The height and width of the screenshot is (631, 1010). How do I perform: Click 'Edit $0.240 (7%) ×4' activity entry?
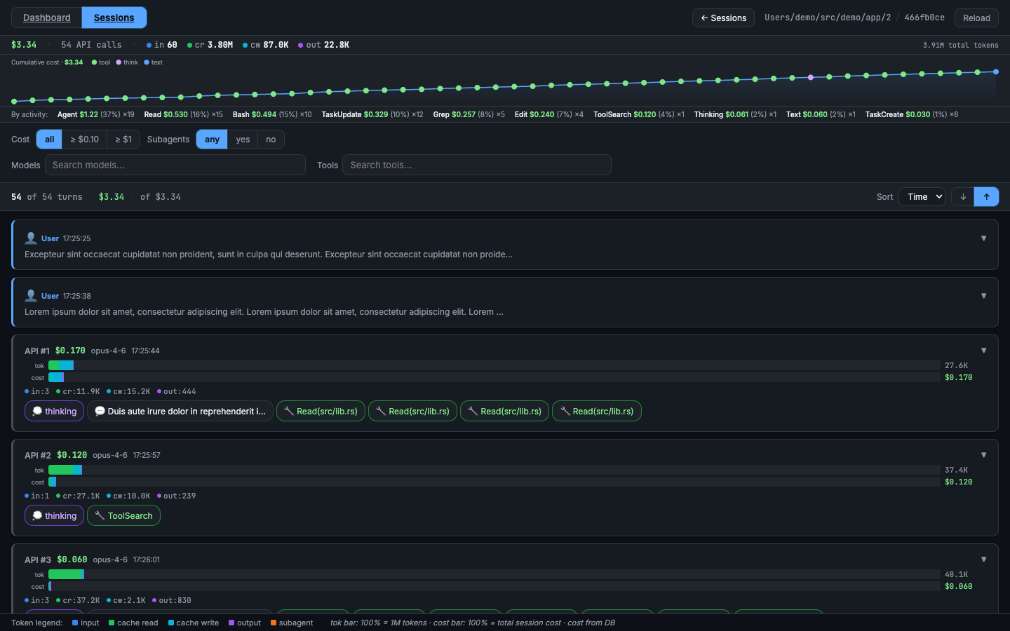point(548,114)
